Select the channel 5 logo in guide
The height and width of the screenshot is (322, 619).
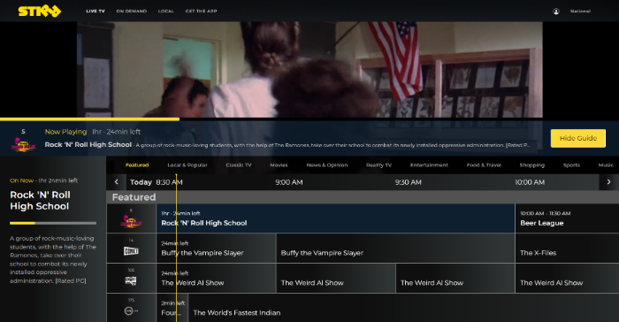click(131, 221)
